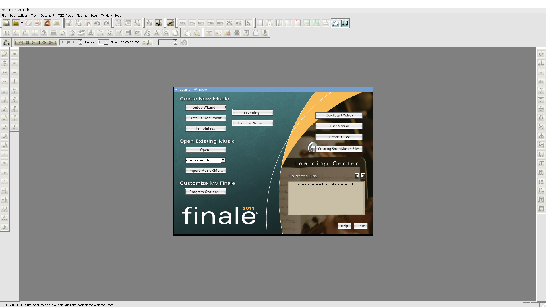The image size is (546, 307).
Task: Toggle the show guides green lines icon
Action: [x=307, y=23]
